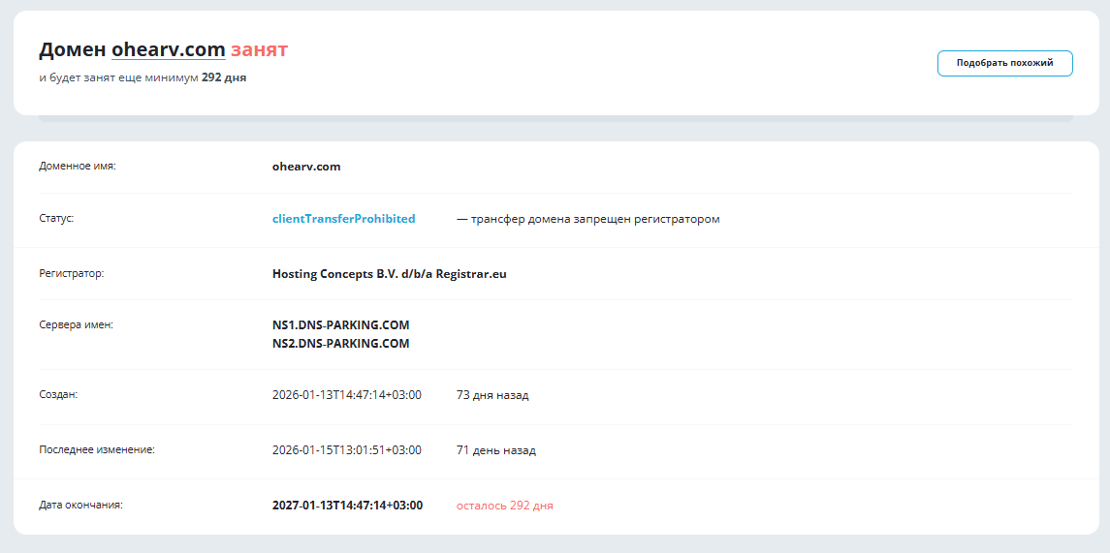Screen dimensions: 1110x553
Task: Click the 'Статус:' label
Action: 56,219
